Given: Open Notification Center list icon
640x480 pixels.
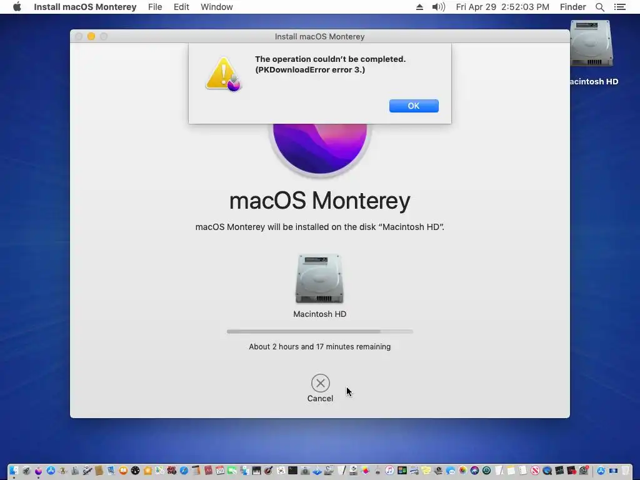Looking at the screenshot, I should click(620, 7).
